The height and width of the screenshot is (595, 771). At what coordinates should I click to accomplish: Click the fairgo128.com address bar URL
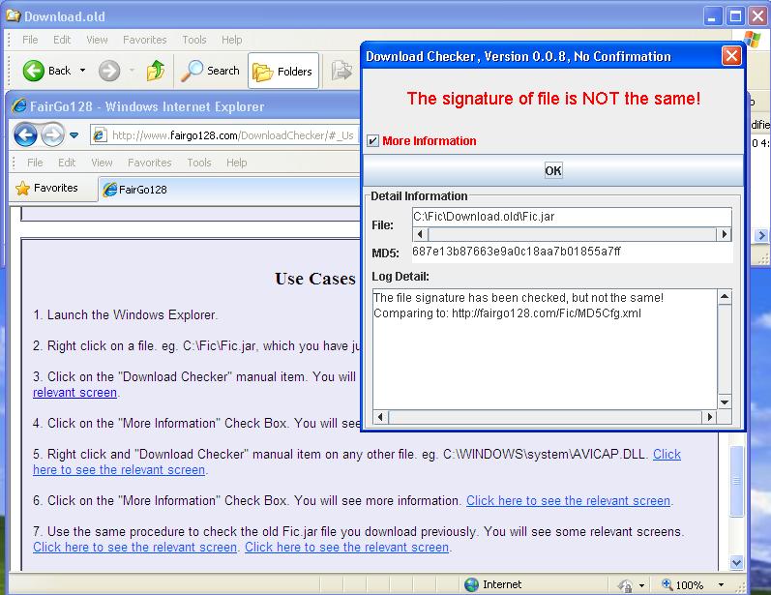tap(232, 135)
